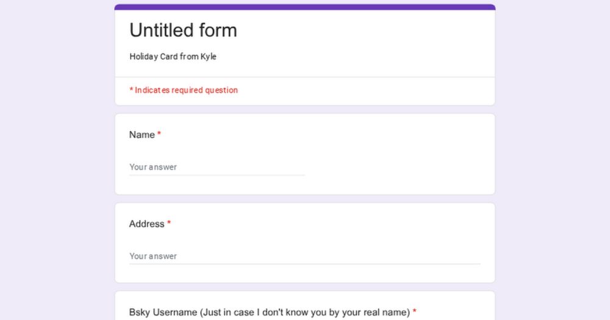Click the Address answer input field
Screen dimensions: 610x320
tap(304, 256)
